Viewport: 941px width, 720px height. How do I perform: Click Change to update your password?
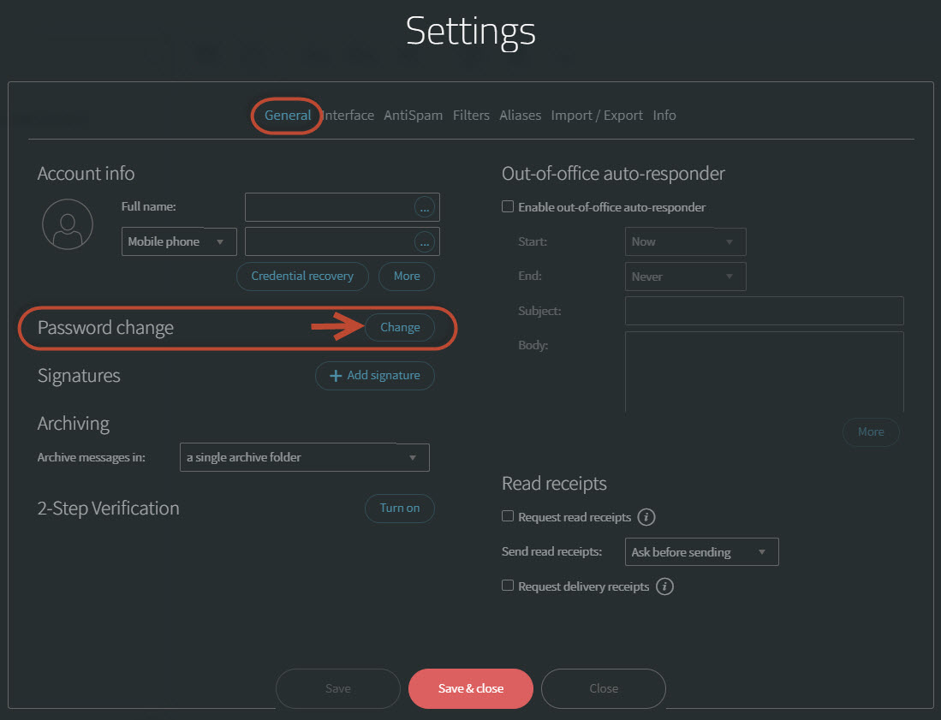pos(399,327)
